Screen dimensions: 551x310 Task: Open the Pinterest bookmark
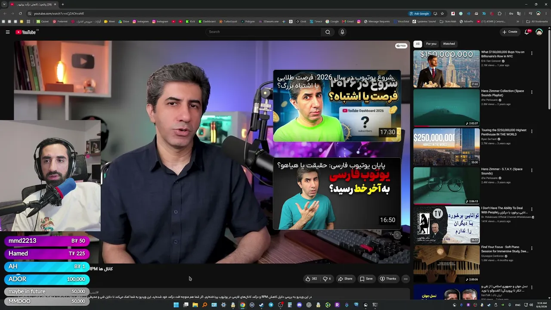(x=60, y=22)
